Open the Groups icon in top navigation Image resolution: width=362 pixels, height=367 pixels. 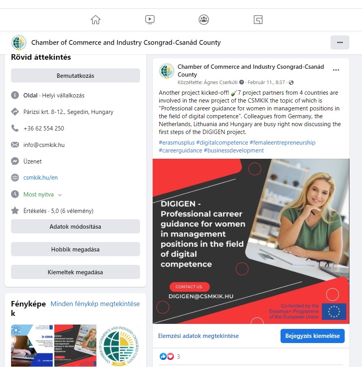pos(204,20)
